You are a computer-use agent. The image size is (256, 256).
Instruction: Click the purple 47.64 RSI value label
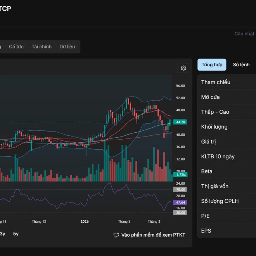click(180, 202)
